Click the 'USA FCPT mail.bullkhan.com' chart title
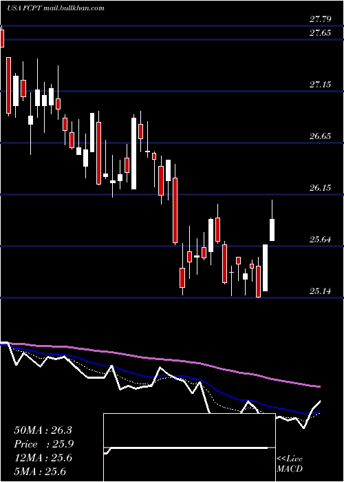Image resolution: width=344 pixels, height=482 pixels. click(x=55, y=8)
